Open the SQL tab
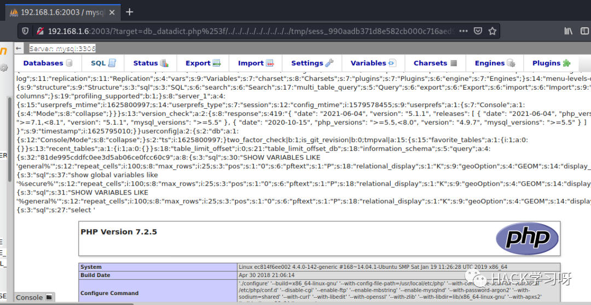This screenshot has width=591, height=305. point(103,63)
